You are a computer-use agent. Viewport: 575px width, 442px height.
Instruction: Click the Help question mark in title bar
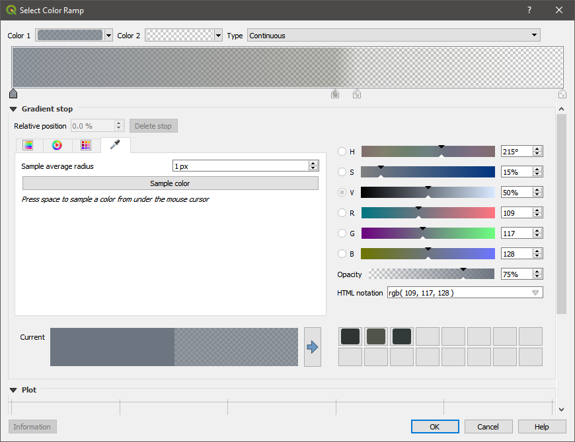click(529, 11)
